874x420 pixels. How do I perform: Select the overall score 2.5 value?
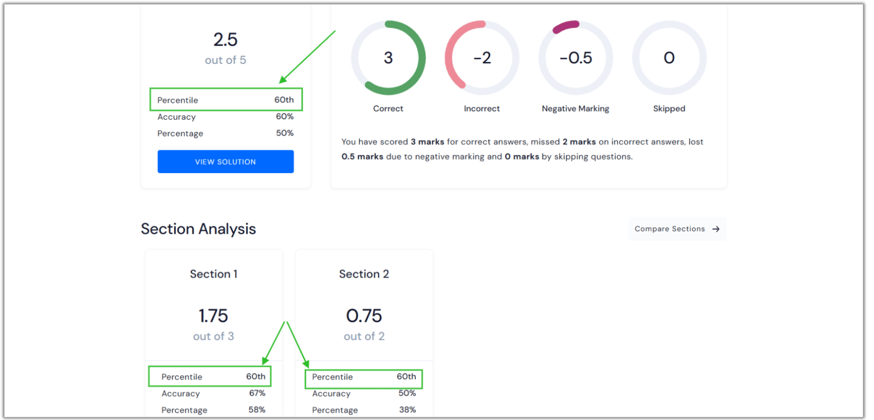pos(225,40)
